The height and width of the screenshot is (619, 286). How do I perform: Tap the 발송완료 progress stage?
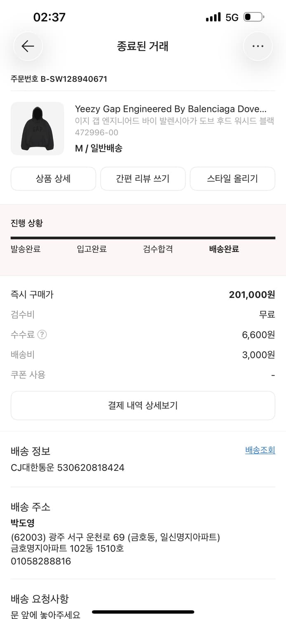point(26,249)
